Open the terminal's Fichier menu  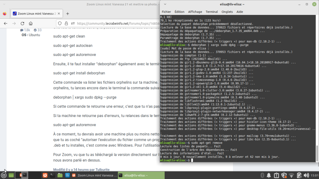pyautogui.click(x=166, y=12)
